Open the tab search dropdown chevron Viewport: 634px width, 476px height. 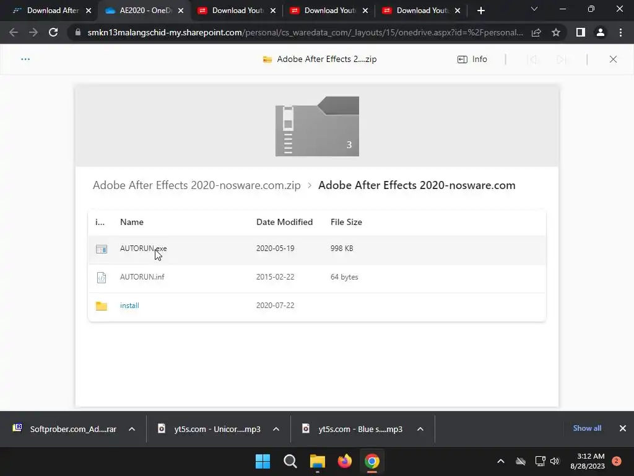534,9
